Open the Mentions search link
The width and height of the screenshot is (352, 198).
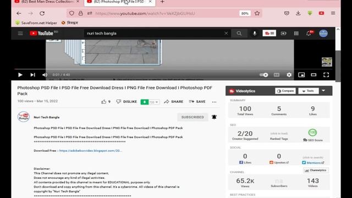click(313, 163)
